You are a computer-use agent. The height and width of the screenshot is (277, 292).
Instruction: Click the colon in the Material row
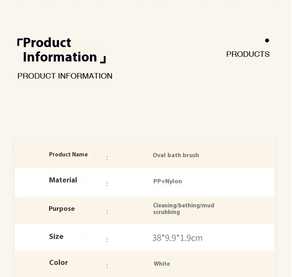pyautogui.click(x=107, y=184)
